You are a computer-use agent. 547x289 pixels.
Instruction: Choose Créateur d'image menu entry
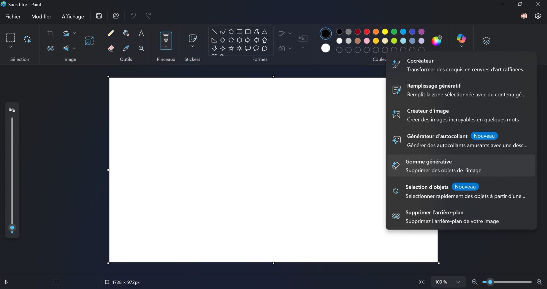[x=461, y=115]
